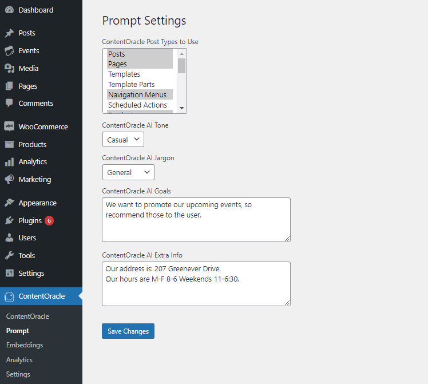Open the Users menu label
428x384 pixels.
(x=27, y=238)
